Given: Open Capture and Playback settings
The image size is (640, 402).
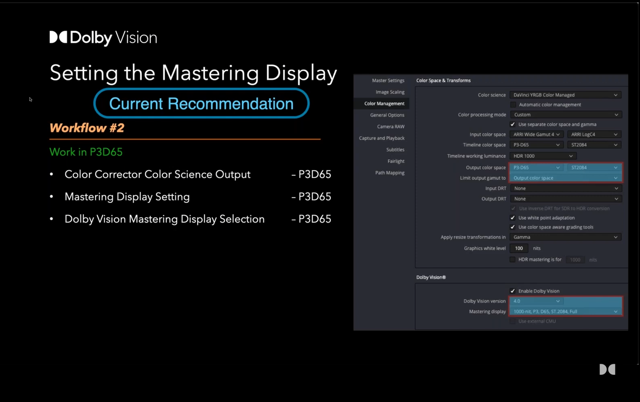Looking at the screenshot, I should (382, 138).
